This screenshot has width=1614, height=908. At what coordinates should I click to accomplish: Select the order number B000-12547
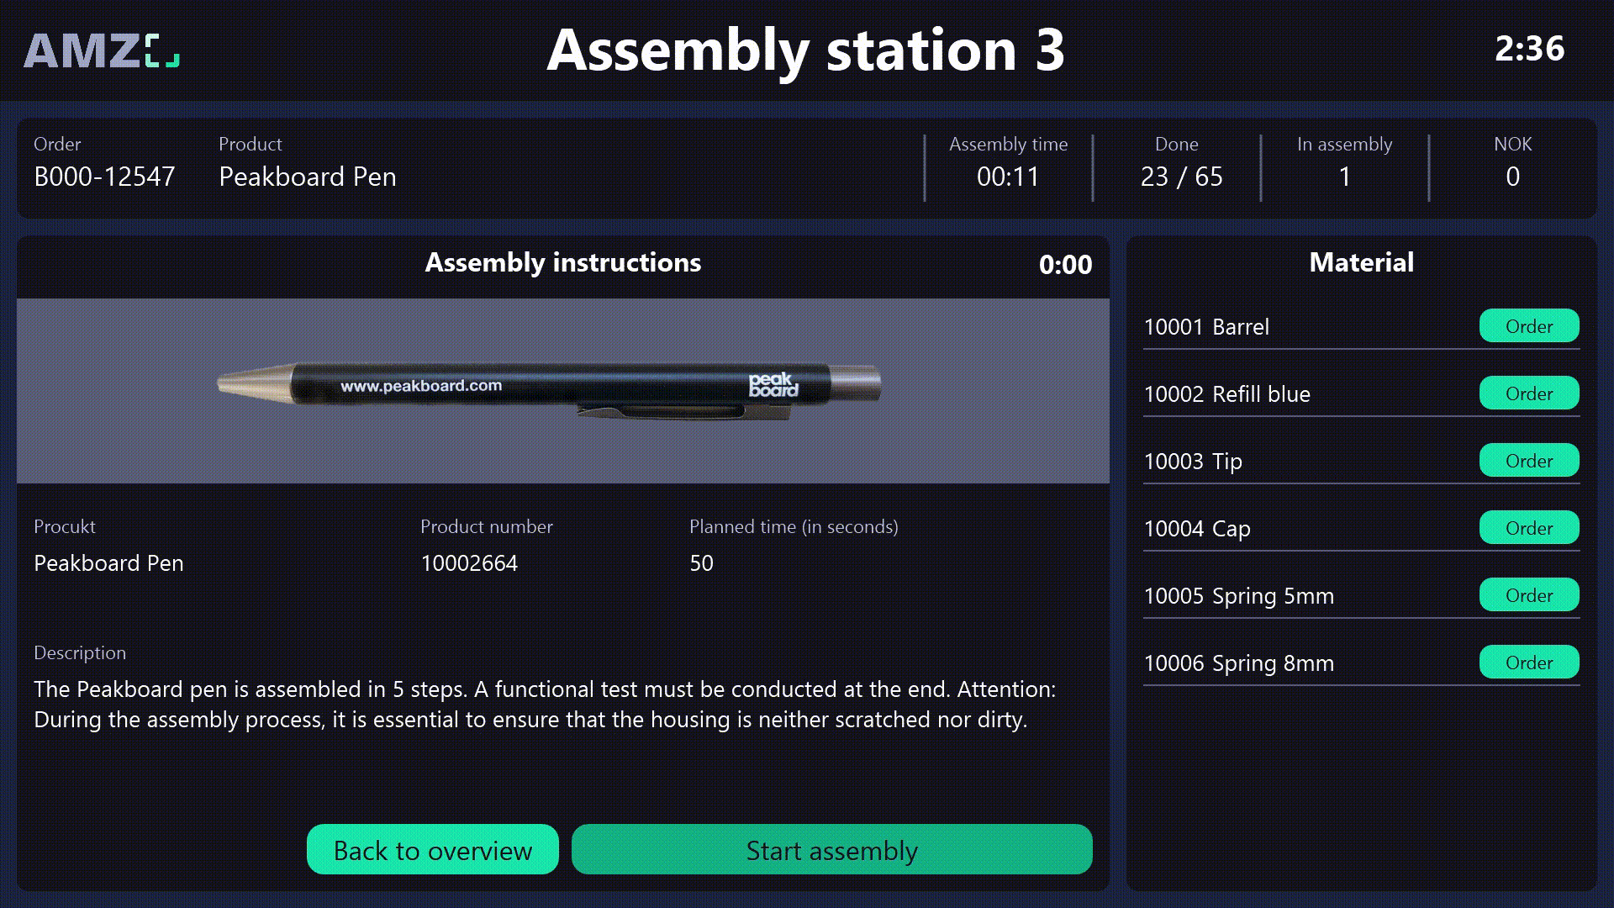(x=104, y=177)
